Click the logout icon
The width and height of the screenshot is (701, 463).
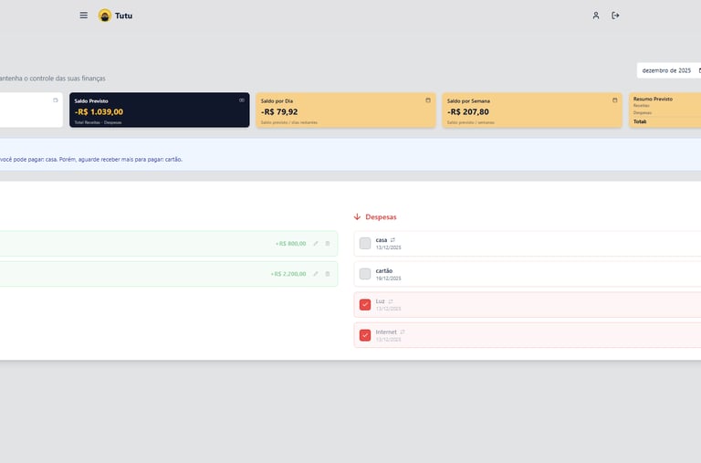(615, 16)
